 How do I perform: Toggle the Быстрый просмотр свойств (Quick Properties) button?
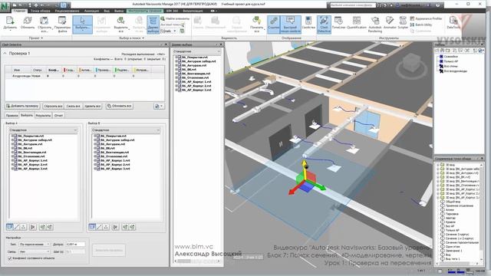290,25
